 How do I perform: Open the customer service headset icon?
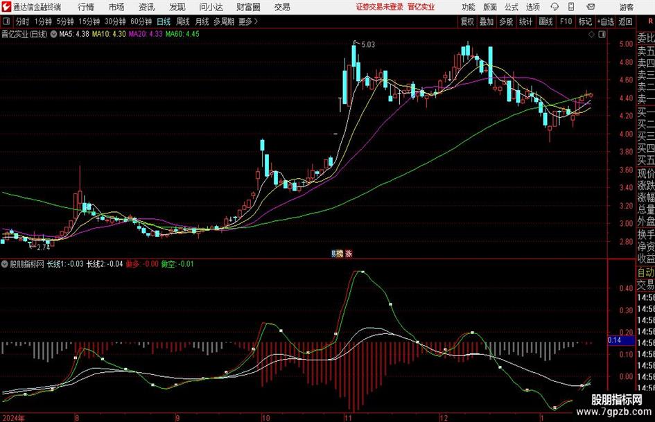554,7
